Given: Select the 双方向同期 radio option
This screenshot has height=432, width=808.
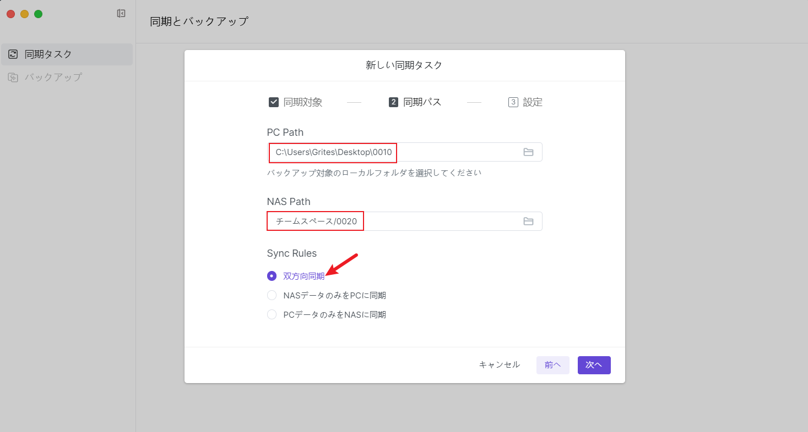Looking at the screenshot, I should [272, 276].
